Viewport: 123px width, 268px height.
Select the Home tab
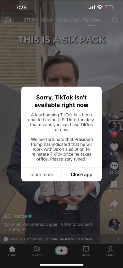12,251
